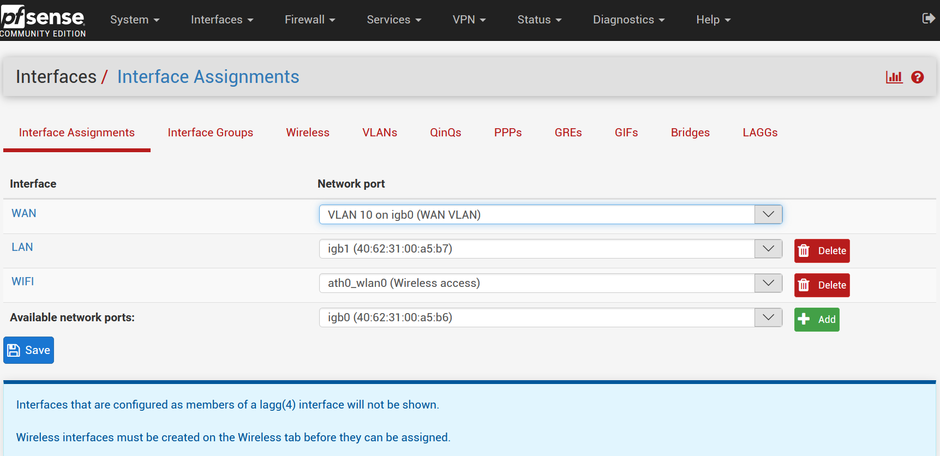
Task: Select the Interface Assignments tab
Action: (x=77, y=133)
